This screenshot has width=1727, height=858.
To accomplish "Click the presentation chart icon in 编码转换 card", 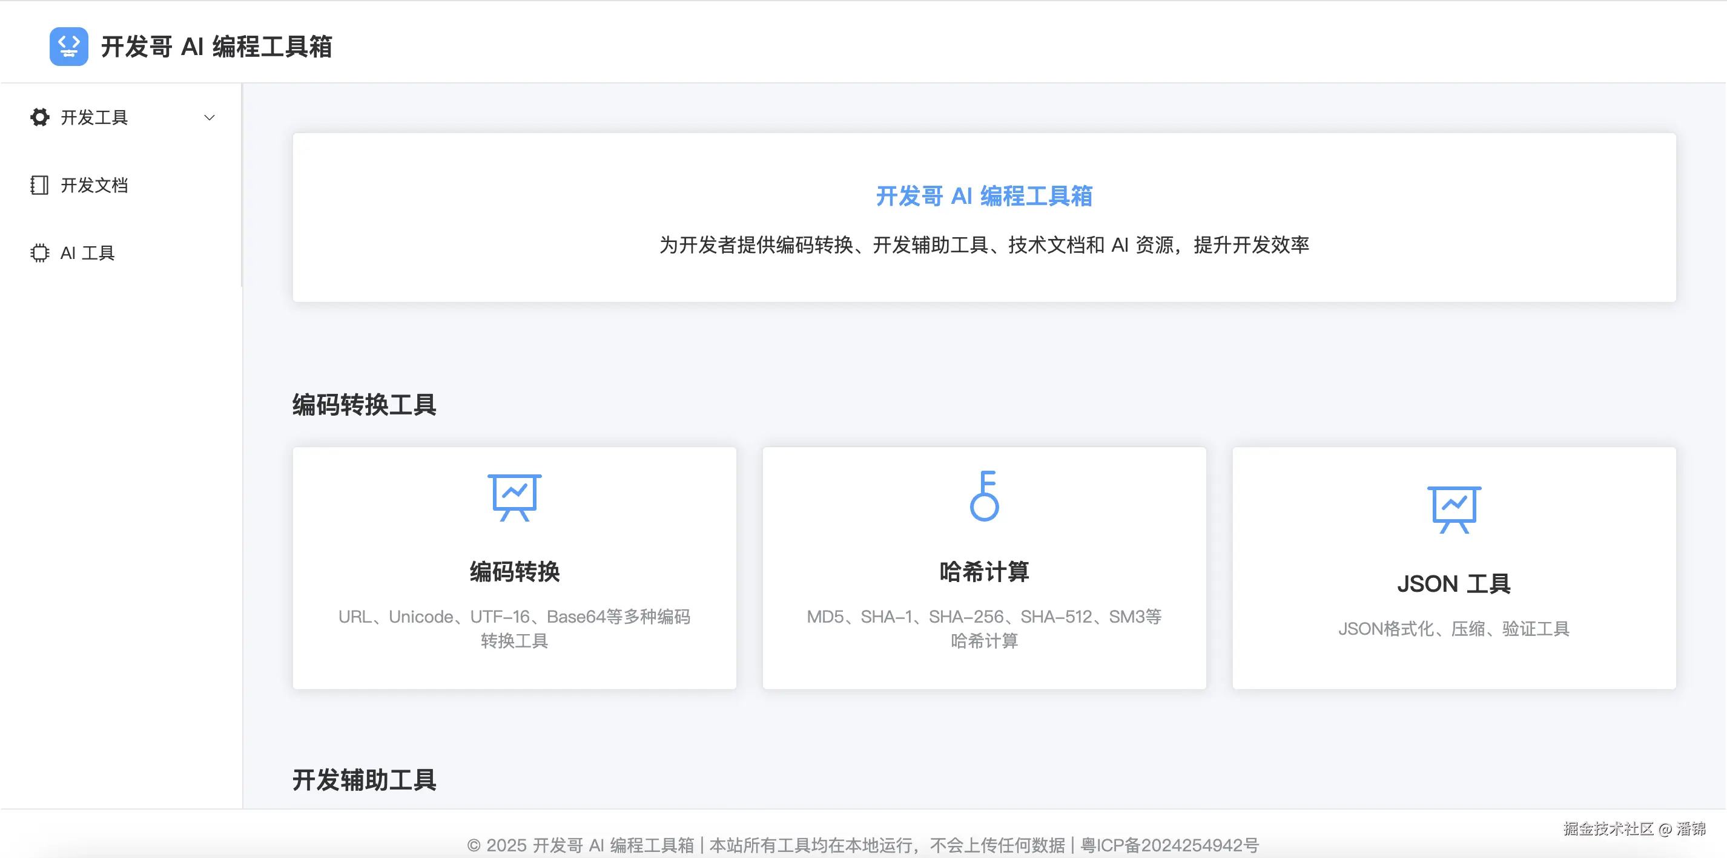I will coord(514,497).
